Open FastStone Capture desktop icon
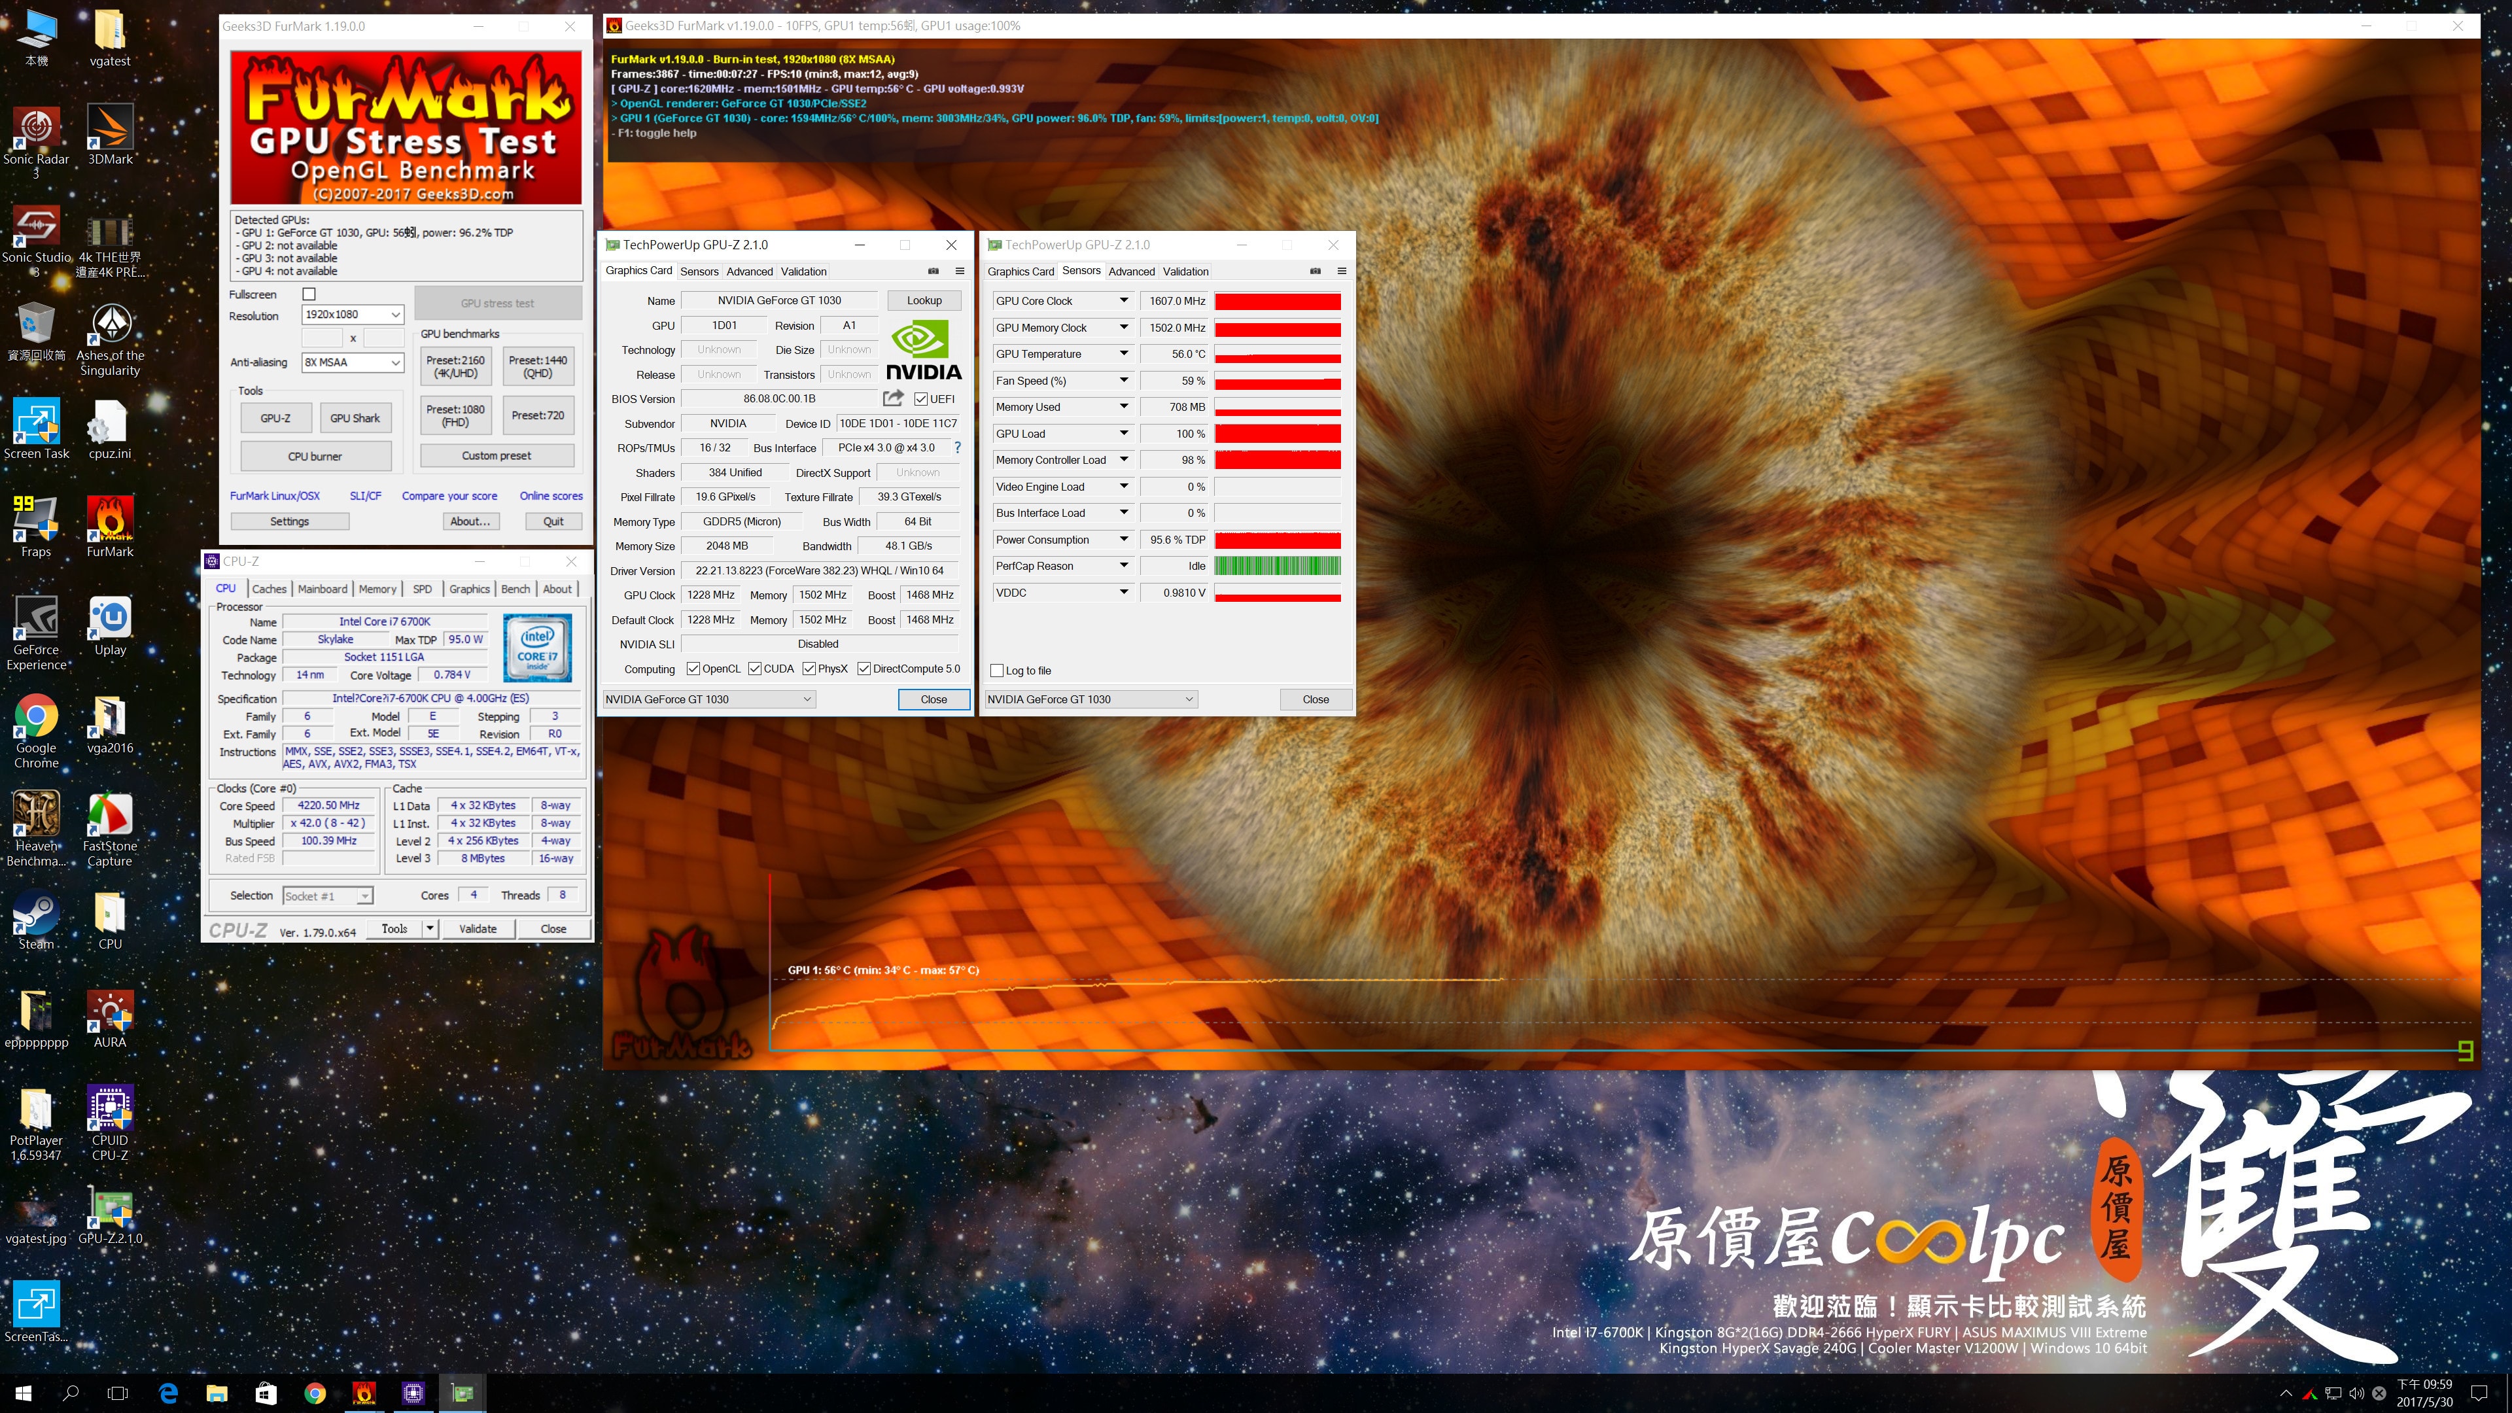The height and width of the screenshot is (1413, 2512). (110, 830)
